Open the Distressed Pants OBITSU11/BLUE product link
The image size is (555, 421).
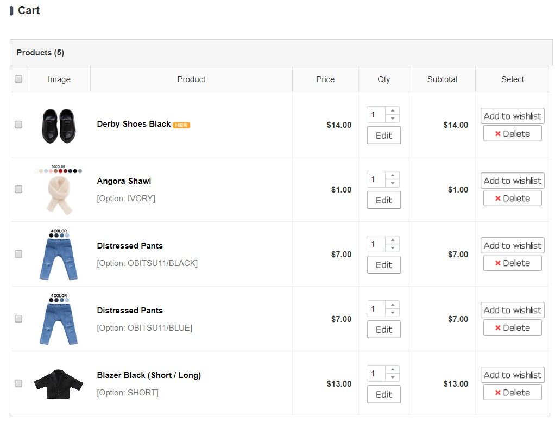click(130, 311)
